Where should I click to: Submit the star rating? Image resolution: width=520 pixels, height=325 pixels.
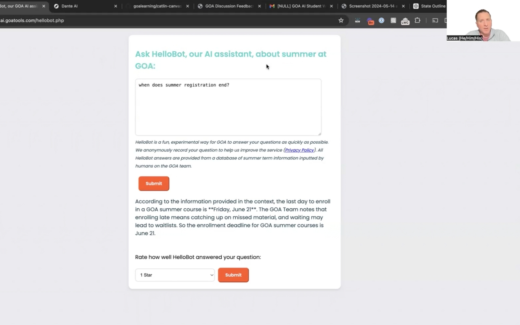pyautogui.click(x=233, y=275)
